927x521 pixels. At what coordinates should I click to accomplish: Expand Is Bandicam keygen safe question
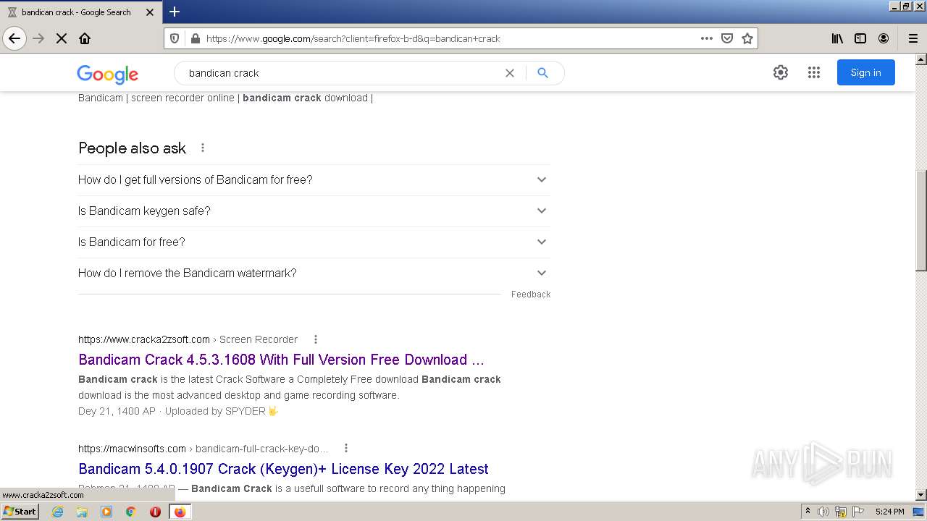314,211
